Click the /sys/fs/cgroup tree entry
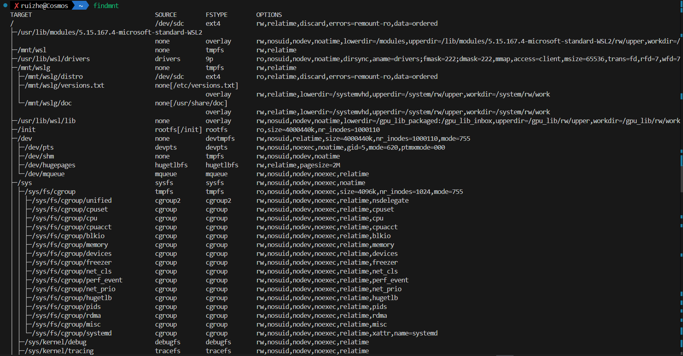 [50, 191]
